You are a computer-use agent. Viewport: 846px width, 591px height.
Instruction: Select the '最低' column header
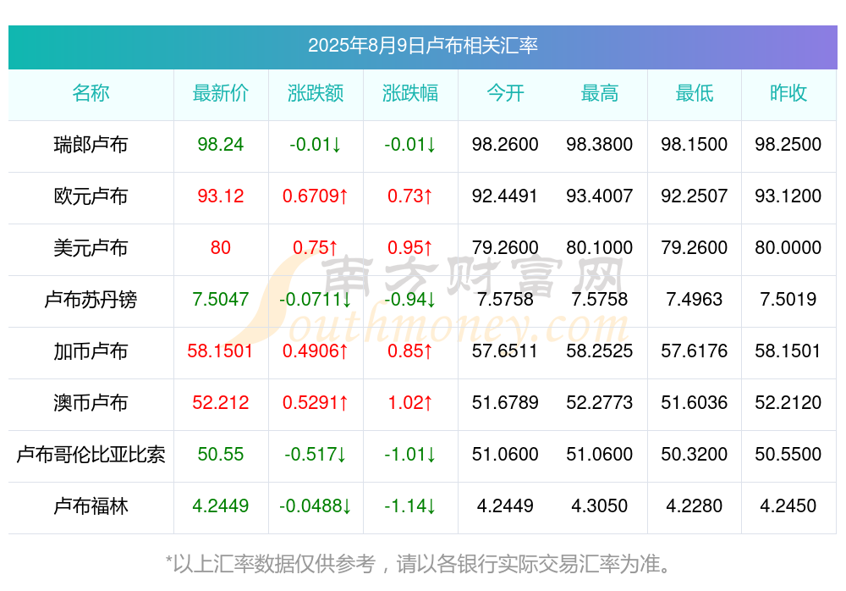694,93
